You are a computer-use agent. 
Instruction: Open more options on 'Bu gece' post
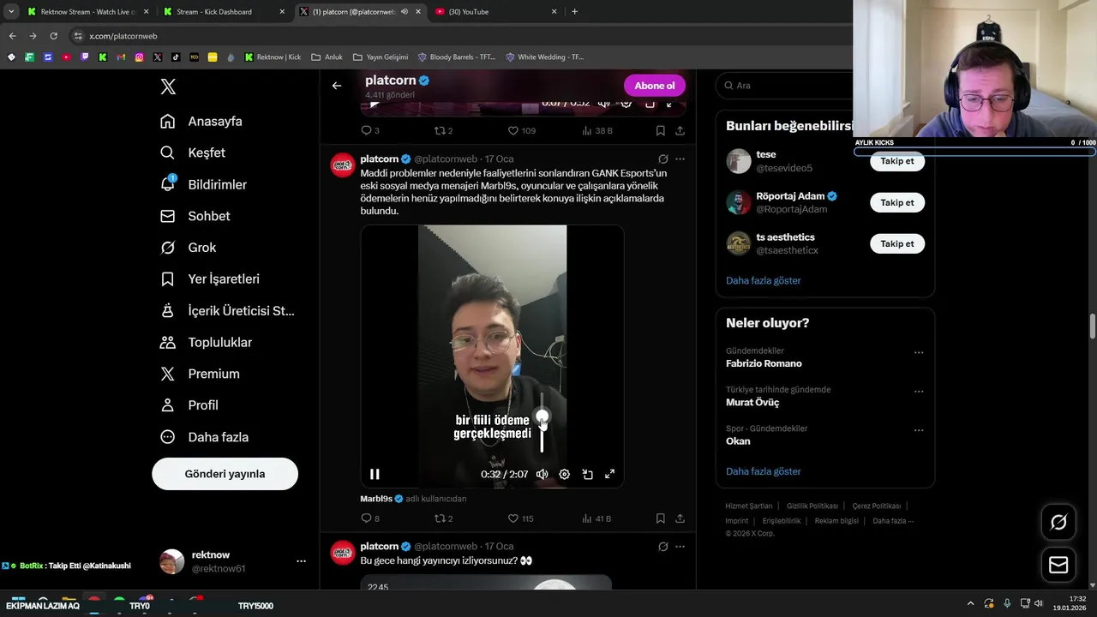pyautogui.click(x=680, y=547)
